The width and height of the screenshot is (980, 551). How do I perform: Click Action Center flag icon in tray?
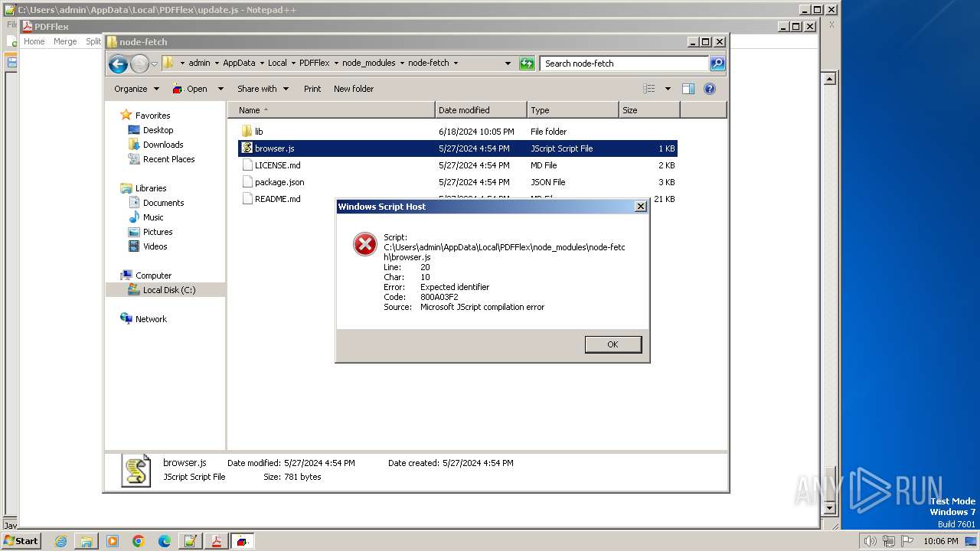(x=906, y=541)
